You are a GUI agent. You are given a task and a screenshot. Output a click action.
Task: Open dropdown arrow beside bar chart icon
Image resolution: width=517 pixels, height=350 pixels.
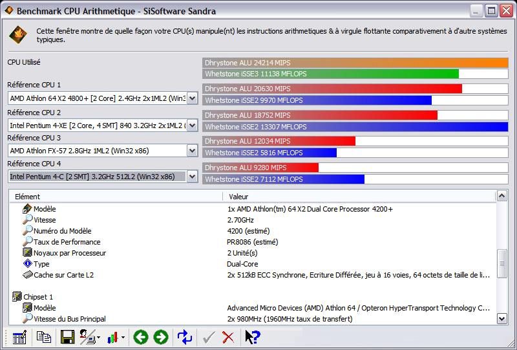pyautogui.click(x=123, y=338)
